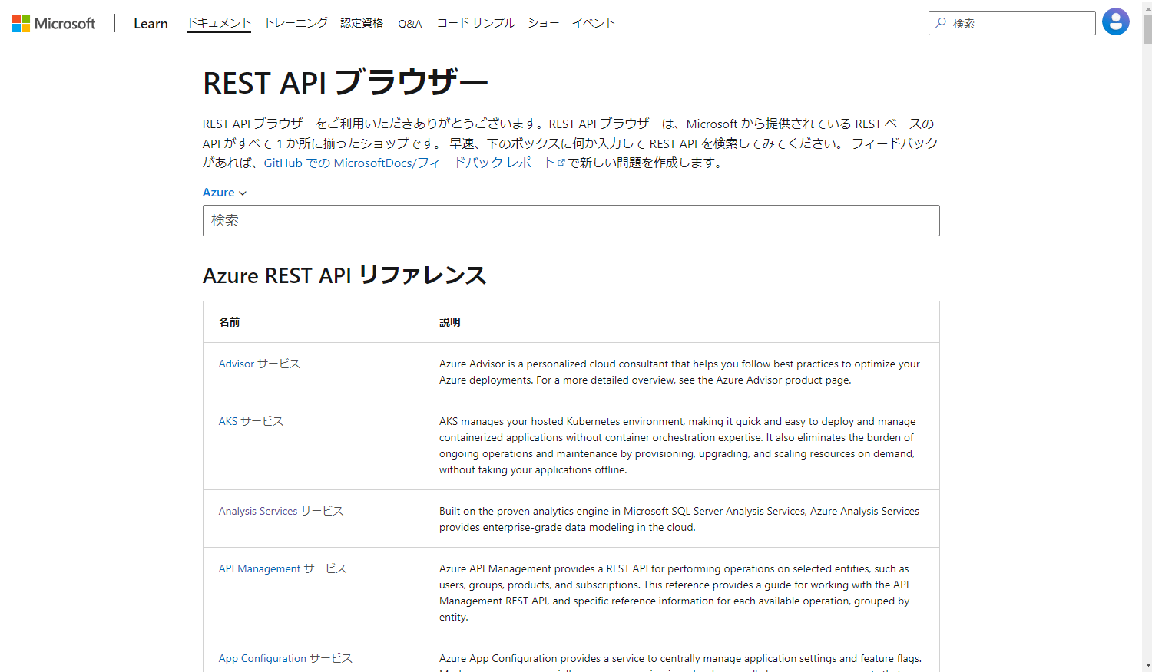Open the 認定資格 menu item

pyautogui.click(x=362, y=23)
